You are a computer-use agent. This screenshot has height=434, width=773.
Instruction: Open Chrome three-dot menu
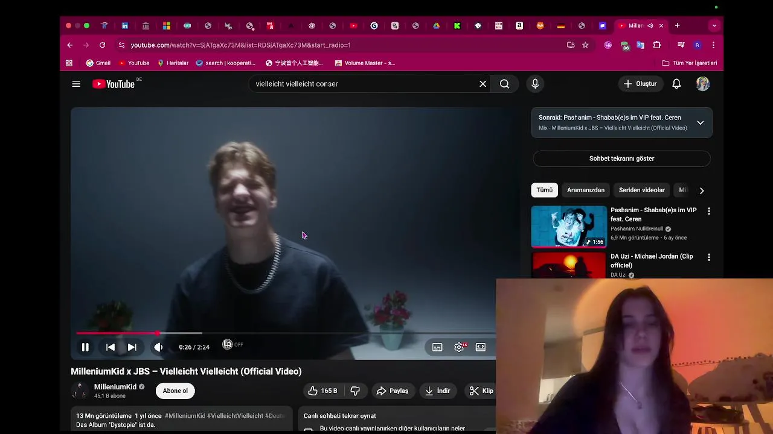tap(713, 45)
